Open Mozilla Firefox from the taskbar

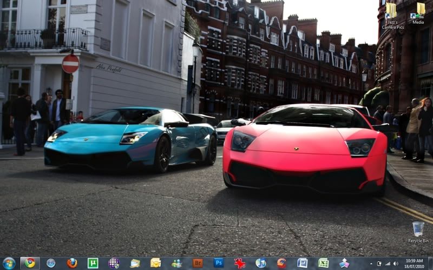point(72,263)
